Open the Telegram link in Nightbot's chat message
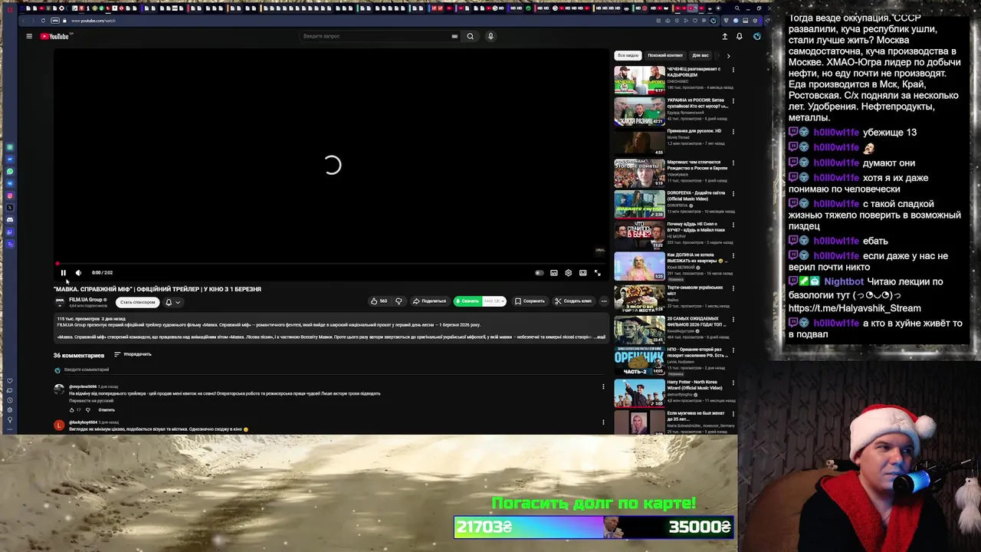 tap(855, 308)
